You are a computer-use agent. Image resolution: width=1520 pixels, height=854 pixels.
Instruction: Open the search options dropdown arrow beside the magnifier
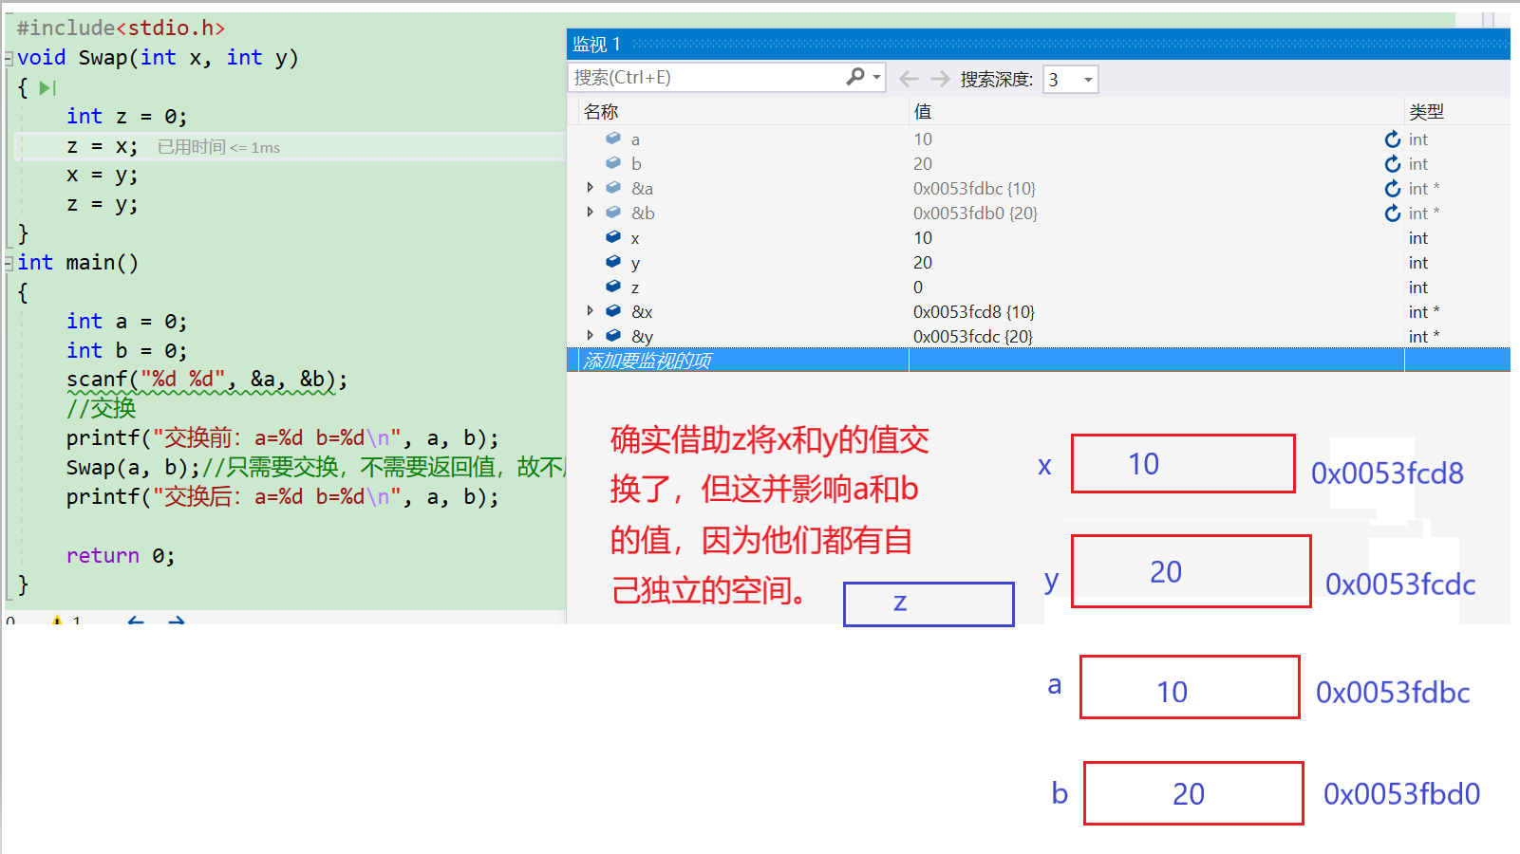click(877, 78)
